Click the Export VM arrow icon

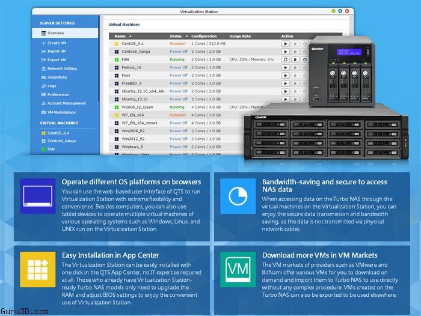point(43,60)
